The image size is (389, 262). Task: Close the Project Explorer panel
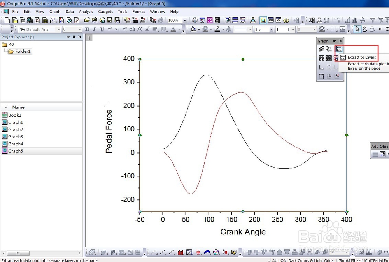point(80,37)
